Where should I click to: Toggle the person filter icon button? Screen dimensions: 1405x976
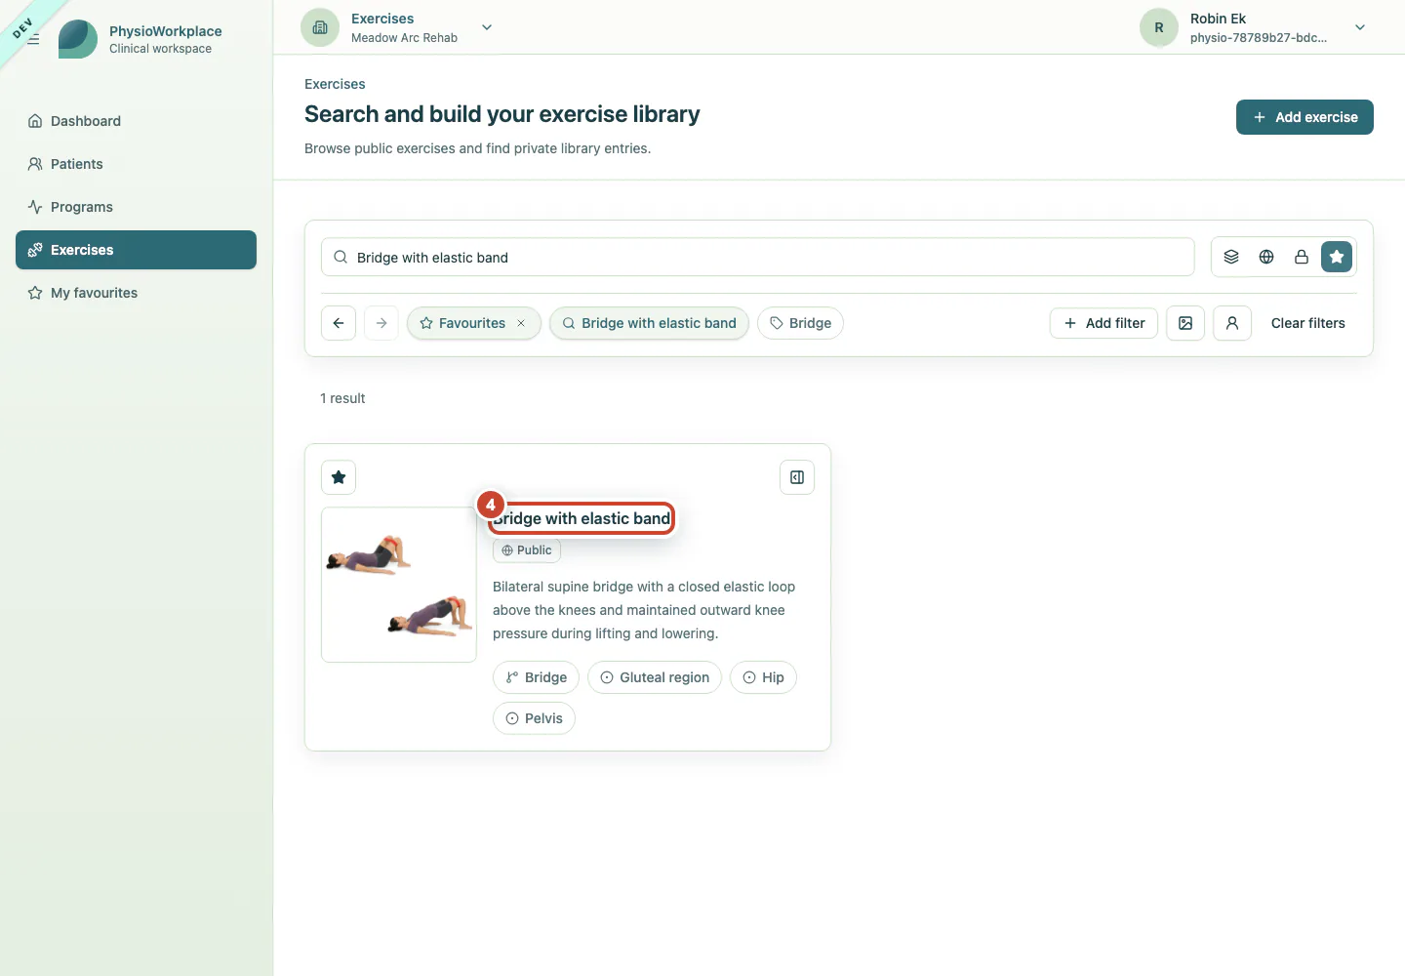point(1232,323)
